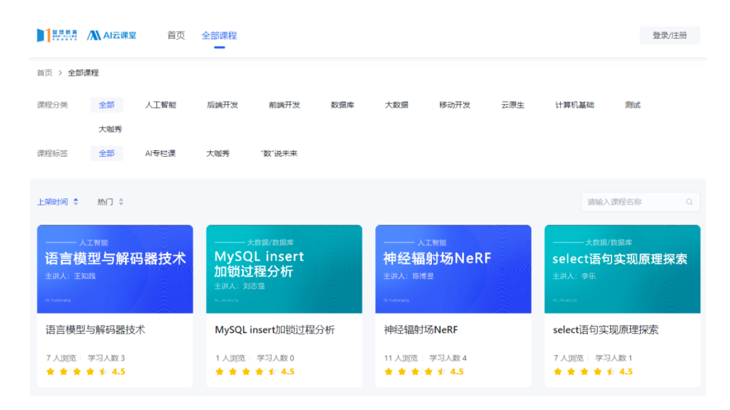The image size is (730, 410).
Task: Click the 登录/注册 button
Action: [x=669, y=36]
